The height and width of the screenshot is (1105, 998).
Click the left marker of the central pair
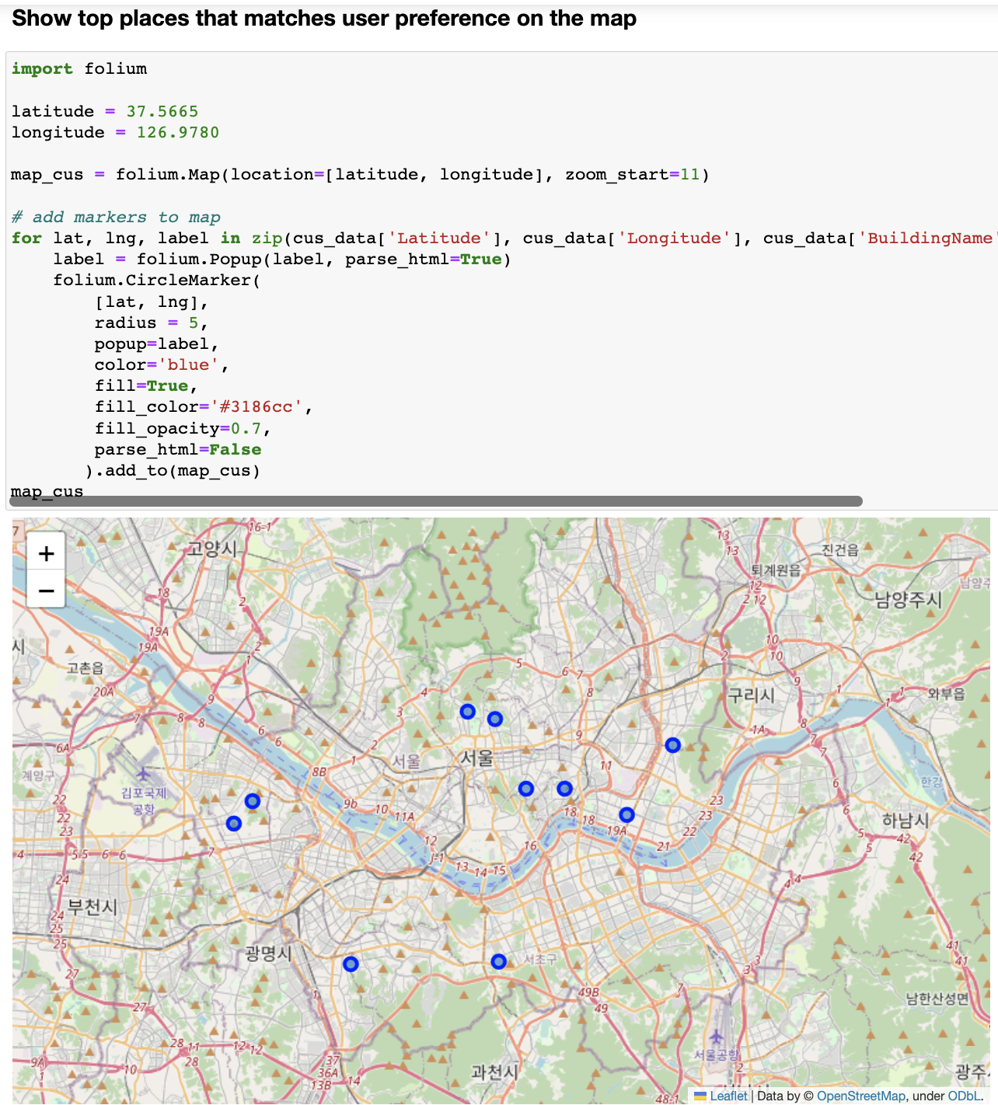(x=526, y=788)
